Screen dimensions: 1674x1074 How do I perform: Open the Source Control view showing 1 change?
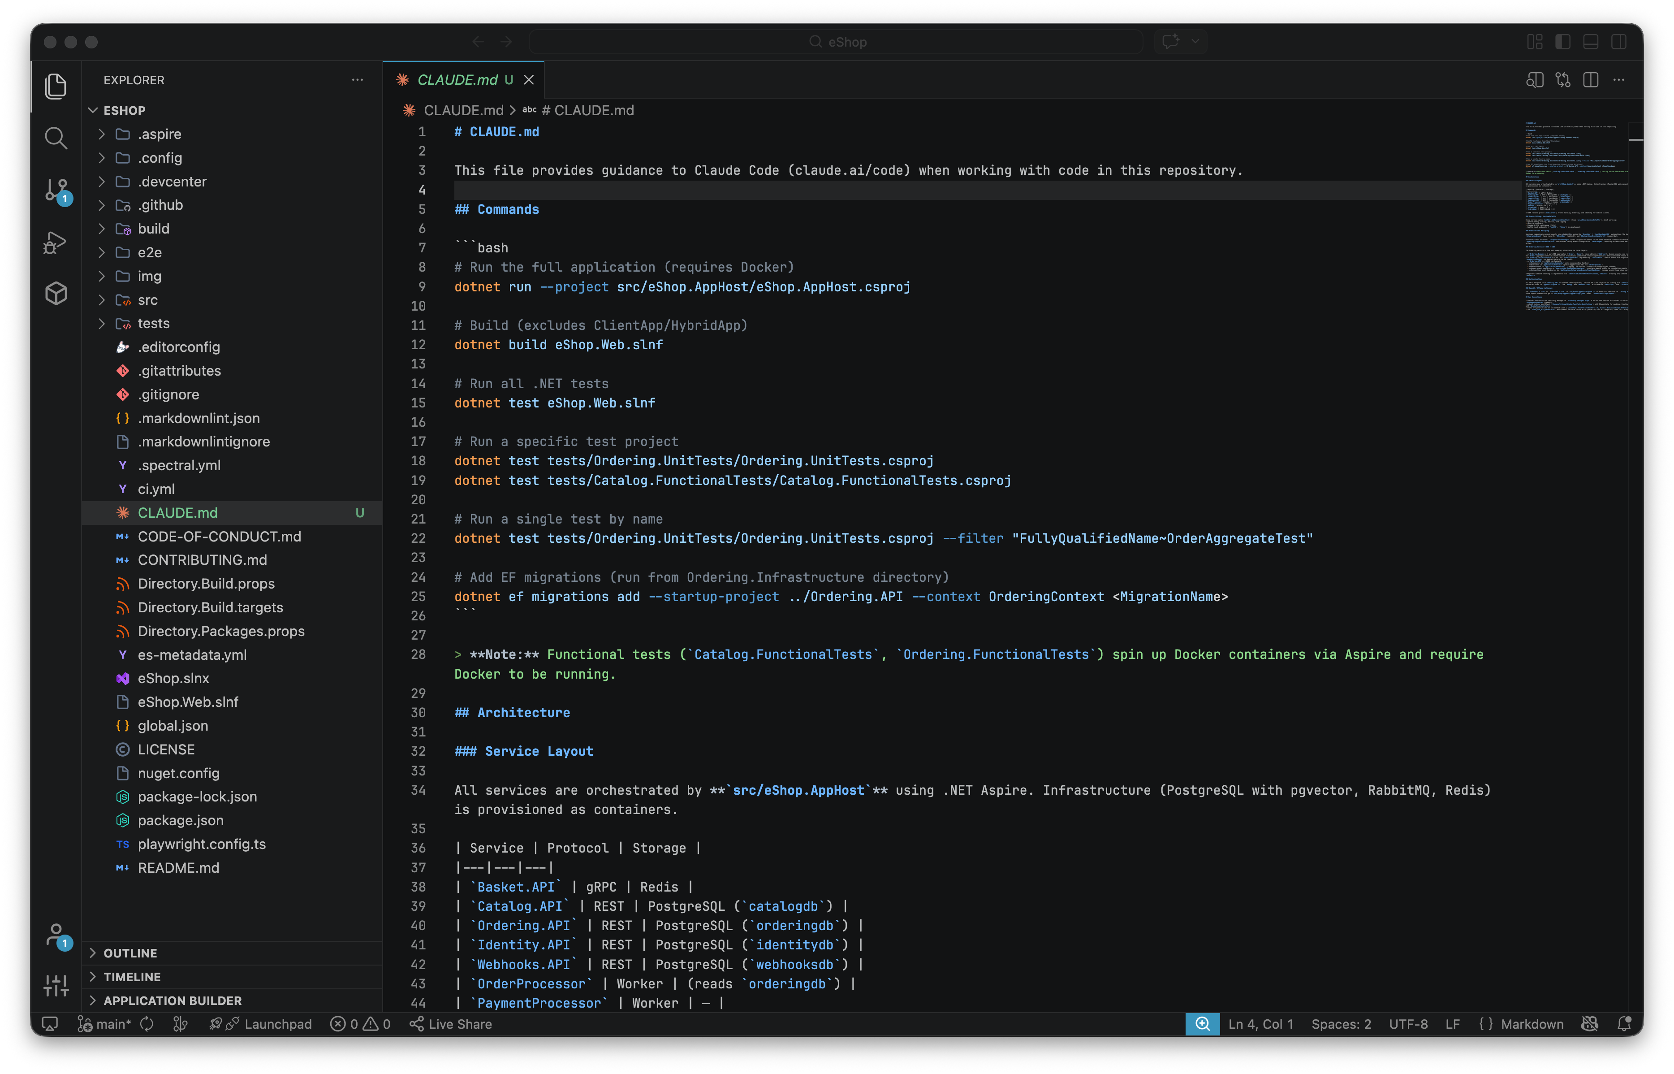[56, 191]
